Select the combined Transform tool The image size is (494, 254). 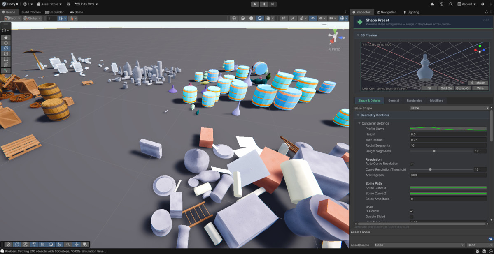coord(6,65)
